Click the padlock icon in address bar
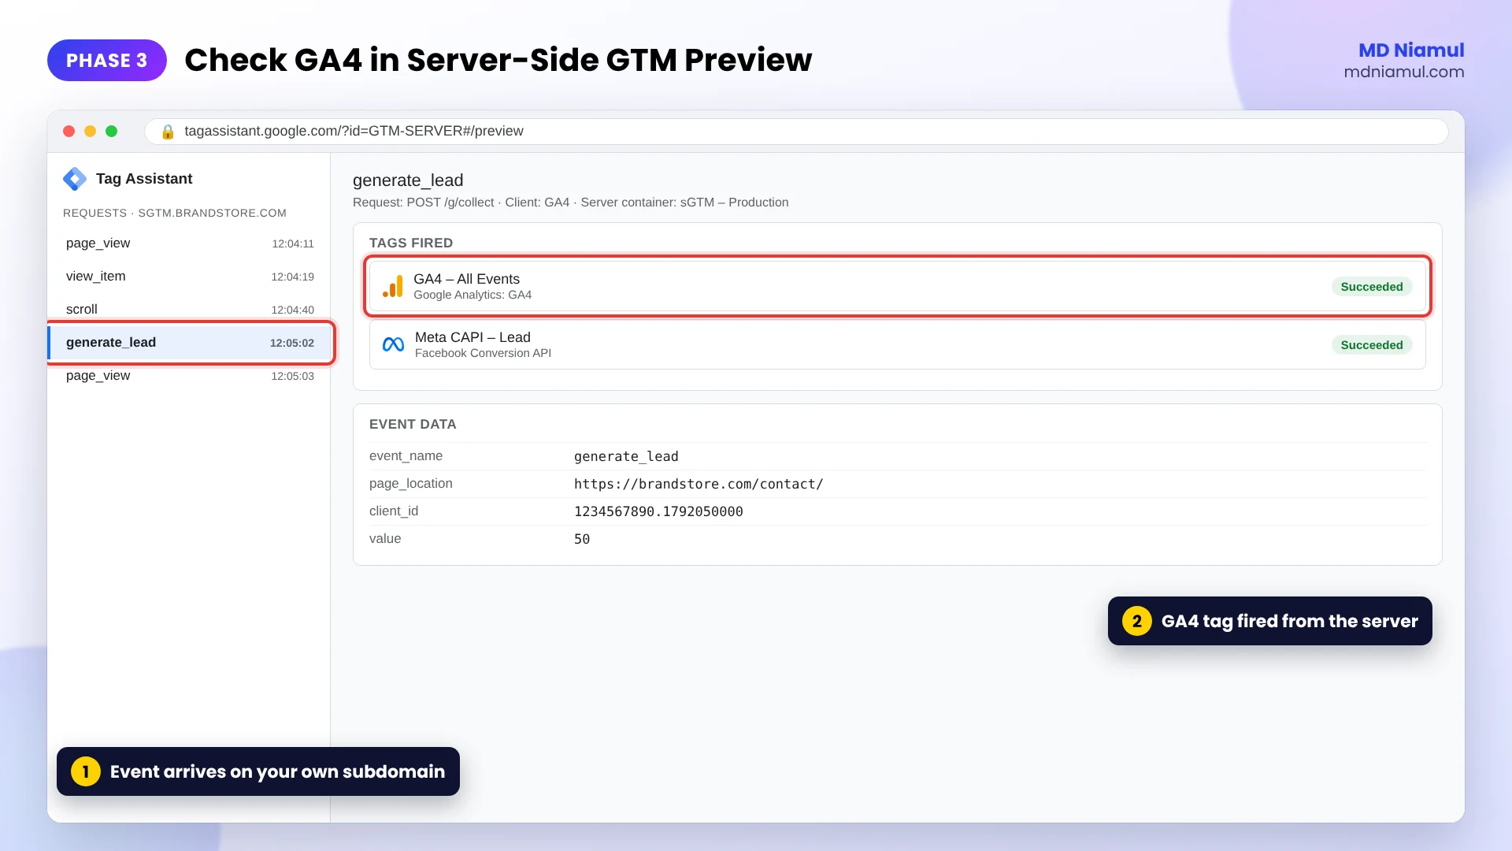 (x=167, y=132)
